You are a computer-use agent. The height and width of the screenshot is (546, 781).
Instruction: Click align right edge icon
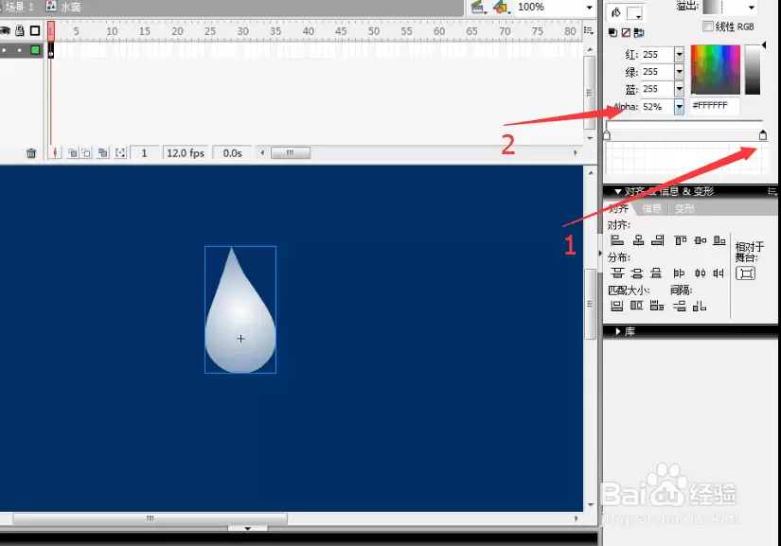tap(658, 240)
